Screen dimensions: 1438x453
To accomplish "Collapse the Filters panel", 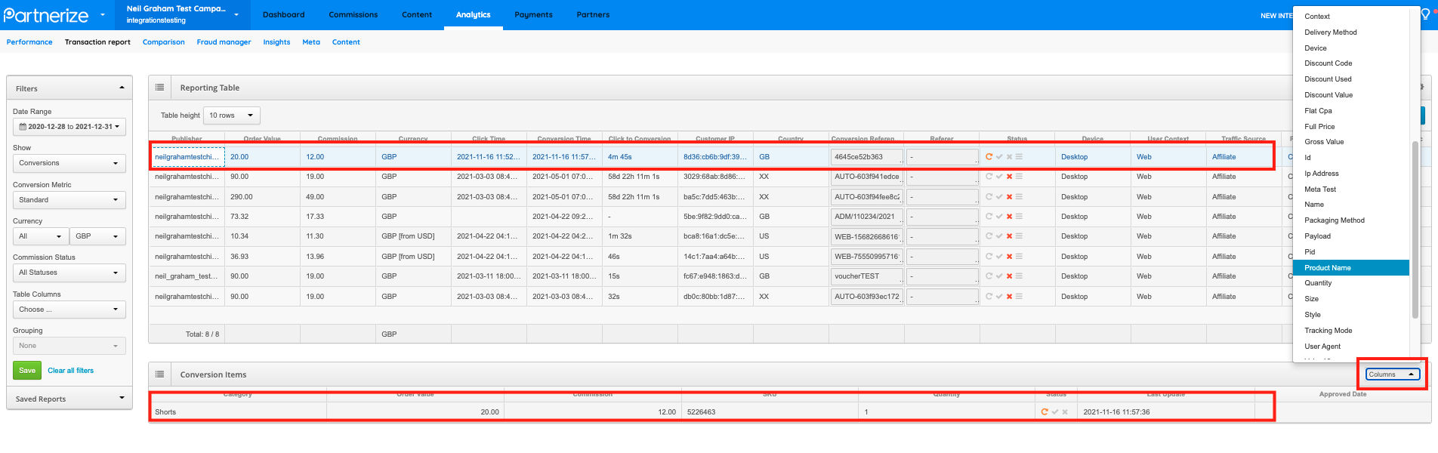I will (x=122, y=88).
